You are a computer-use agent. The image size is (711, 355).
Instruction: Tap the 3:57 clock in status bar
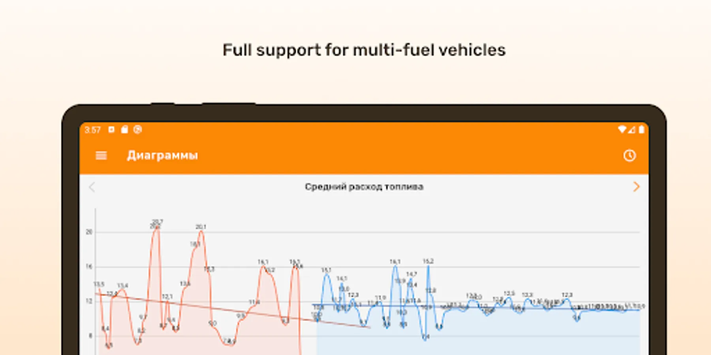click(x=93, y=130)
